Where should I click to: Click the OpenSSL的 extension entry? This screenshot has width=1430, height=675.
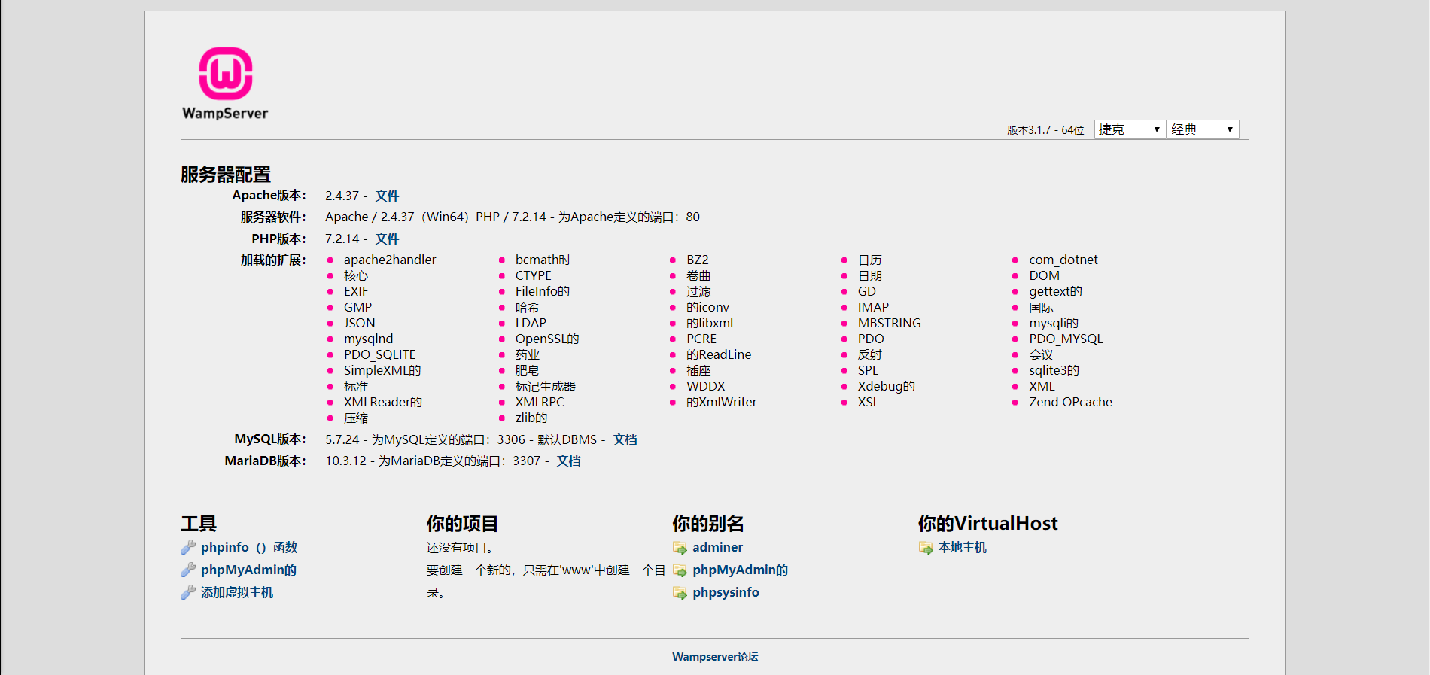coord(547,339)
